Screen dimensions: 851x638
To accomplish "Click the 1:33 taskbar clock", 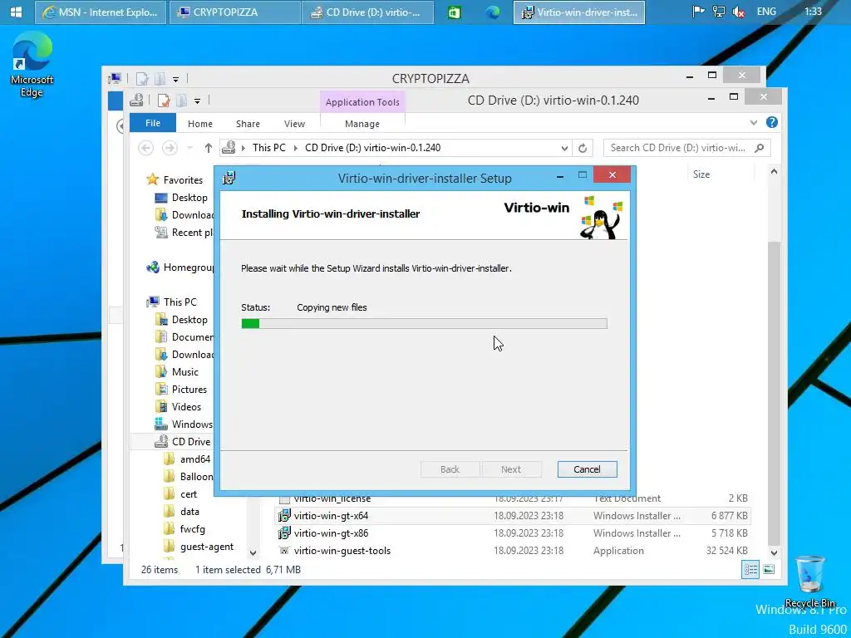I will point(813,12).
